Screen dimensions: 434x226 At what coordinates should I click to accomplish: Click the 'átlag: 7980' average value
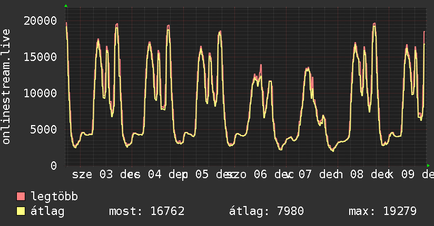click(x=267, y=211)
